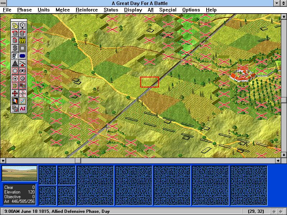Open the File menu

click(x=7, y=10)
